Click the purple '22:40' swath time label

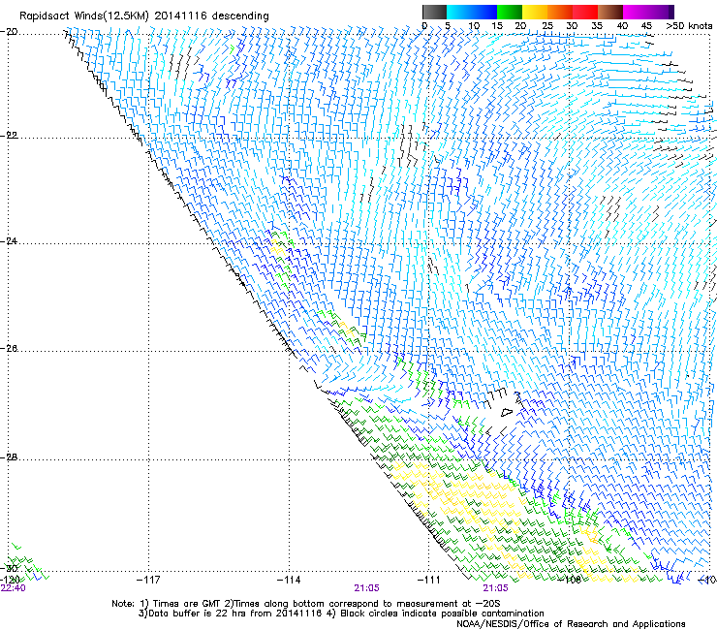13,588
